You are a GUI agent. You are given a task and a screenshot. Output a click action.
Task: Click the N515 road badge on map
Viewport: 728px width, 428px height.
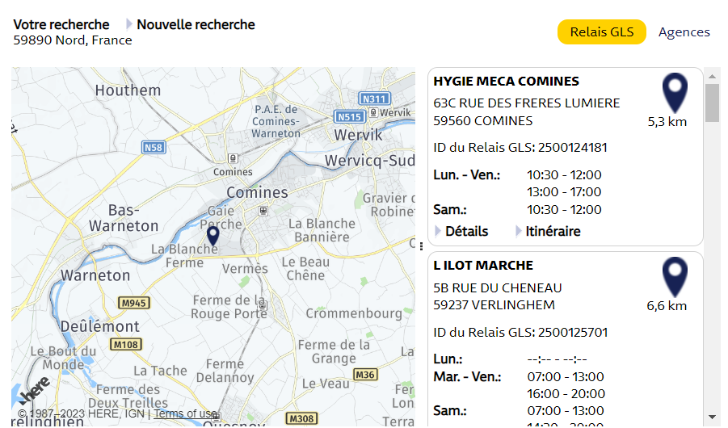[350, 116]
